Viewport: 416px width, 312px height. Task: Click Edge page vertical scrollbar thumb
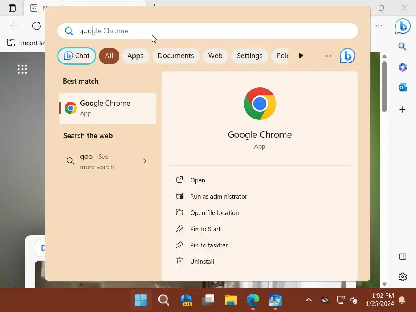tap(384, 86)
